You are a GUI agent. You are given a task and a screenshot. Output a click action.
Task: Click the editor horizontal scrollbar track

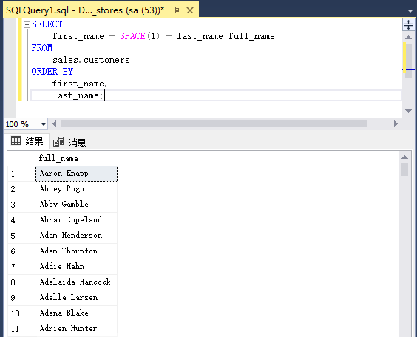click(x=214, y=124)
